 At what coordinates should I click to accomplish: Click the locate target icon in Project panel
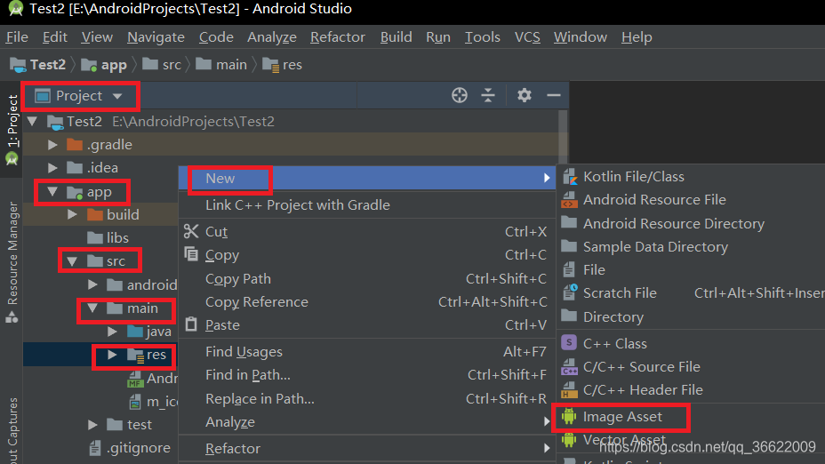coord(460,95)
